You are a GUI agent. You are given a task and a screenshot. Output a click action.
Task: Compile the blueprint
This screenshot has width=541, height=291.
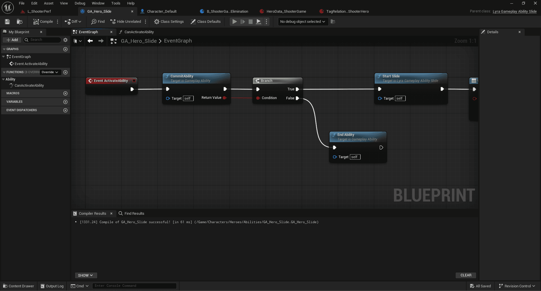coord(43,22)
